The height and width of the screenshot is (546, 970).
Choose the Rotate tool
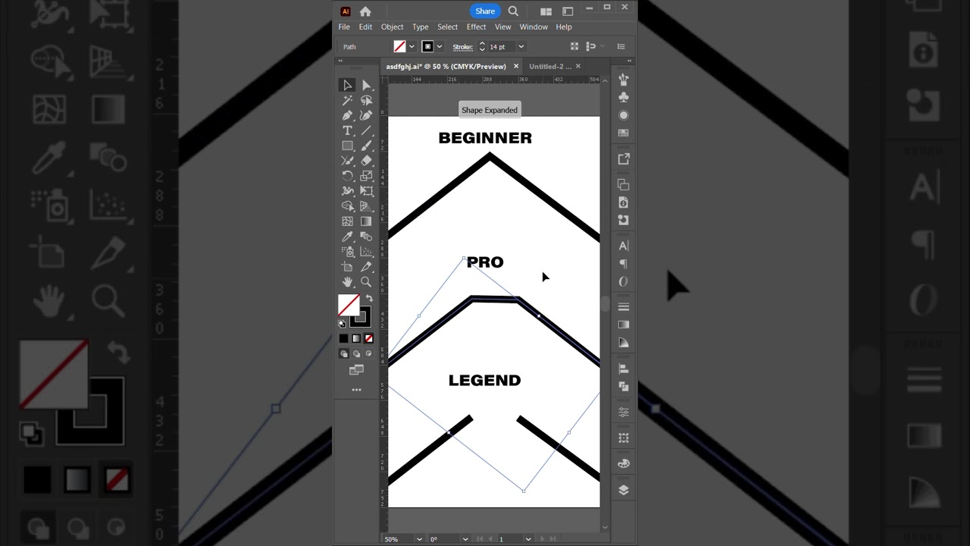click(347, 176)
